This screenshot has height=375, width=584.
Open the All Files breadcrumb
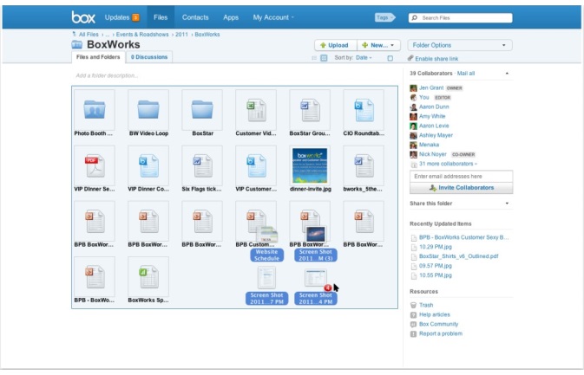coord(89,34)
